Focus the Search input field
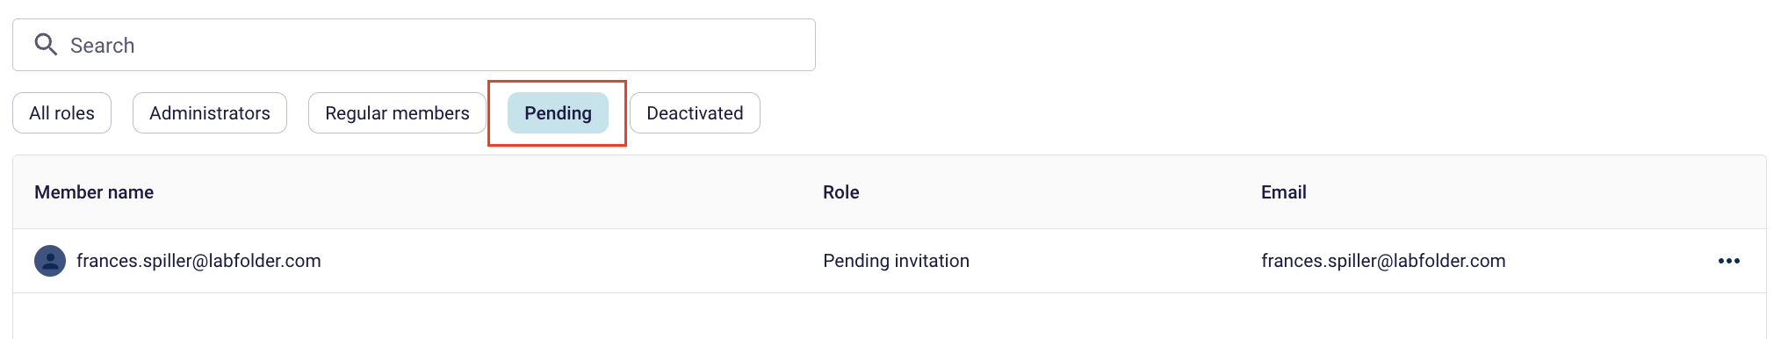 pos(414,45)
